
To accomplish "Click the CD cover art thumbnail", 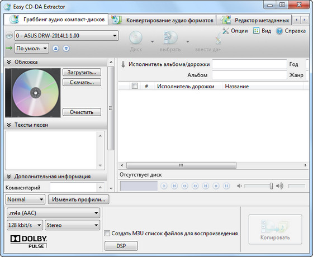I will [x=33, y=93].
